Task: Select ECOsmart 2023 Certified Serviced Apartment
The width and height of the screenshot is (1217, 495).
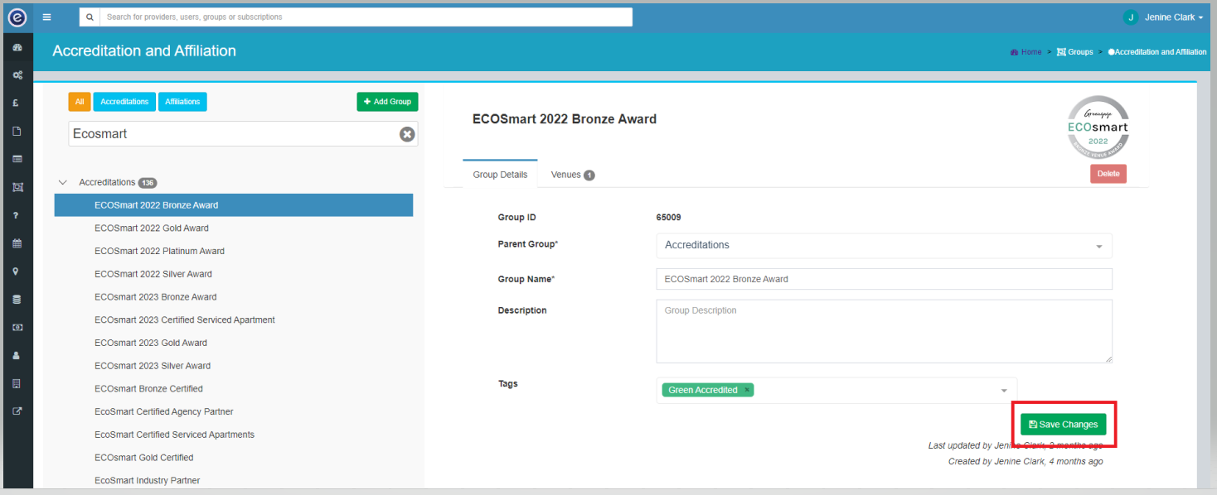Action: [185, 320]
